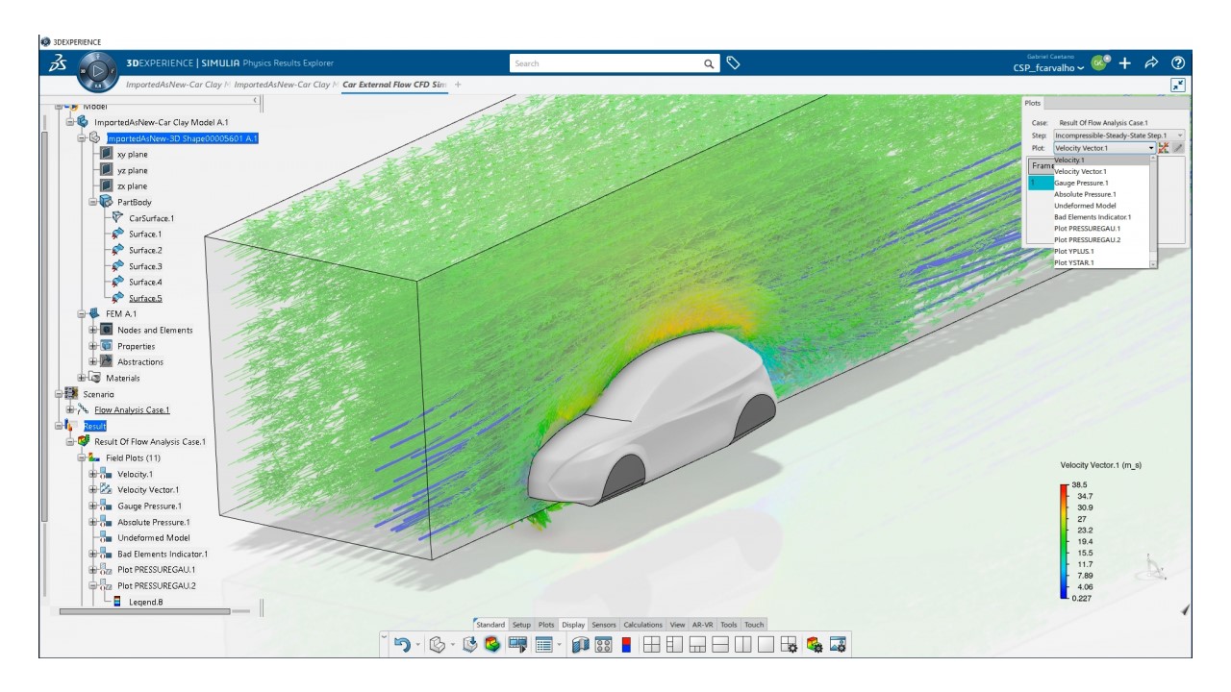The width and height of the screenshot is (1231, 692).
Task: Click the search magnifier icon
Action: click(x=709, y=63)
